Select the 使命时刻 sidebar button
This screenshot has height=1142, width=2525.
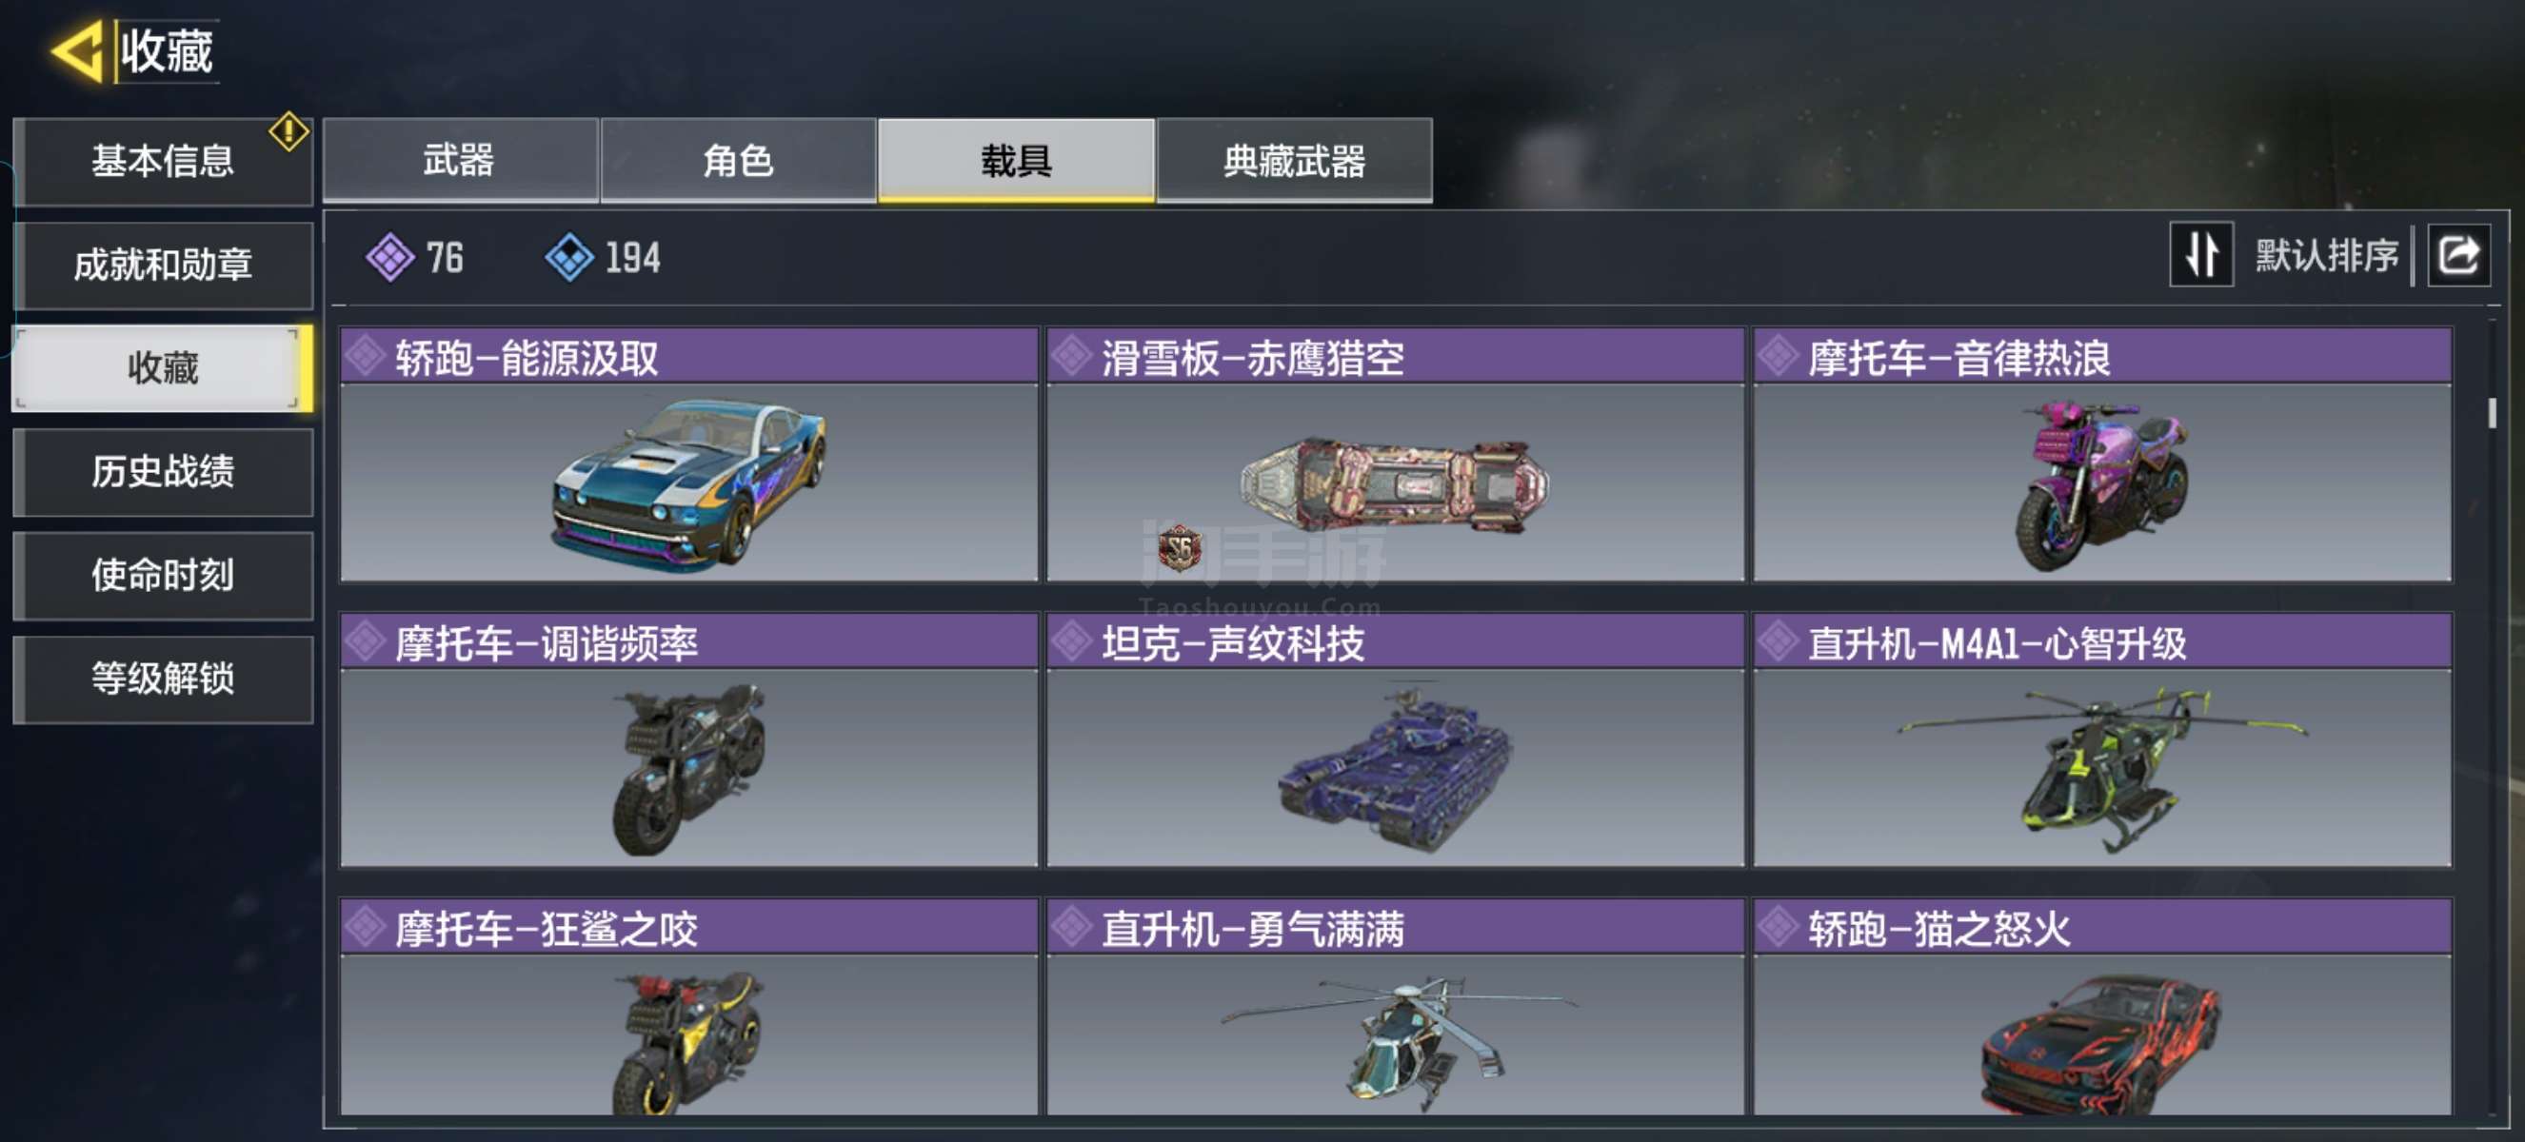(x=164, y=576)
